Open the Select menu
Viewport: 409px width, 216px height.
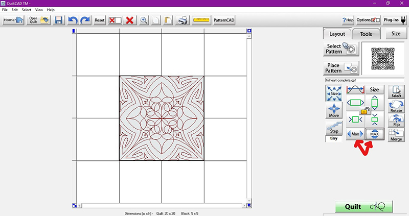point(26,10)
